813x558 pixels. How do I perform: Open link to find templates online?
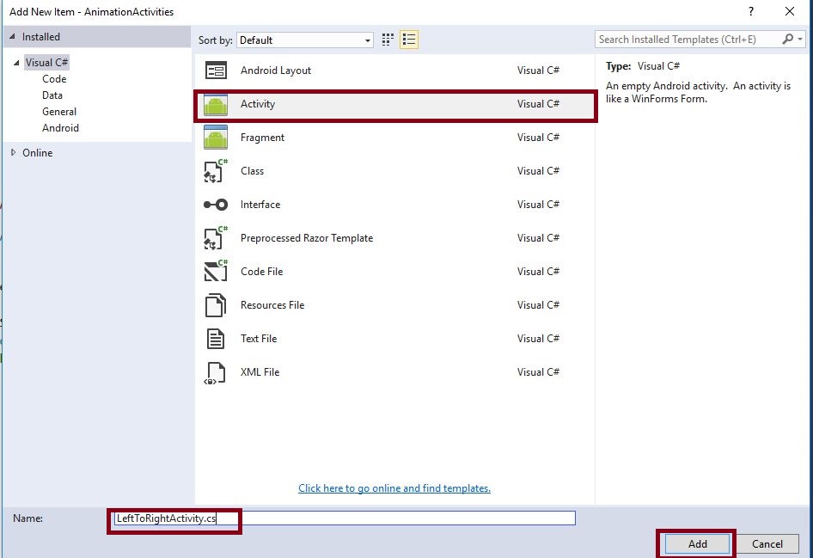tap(394, 488)
